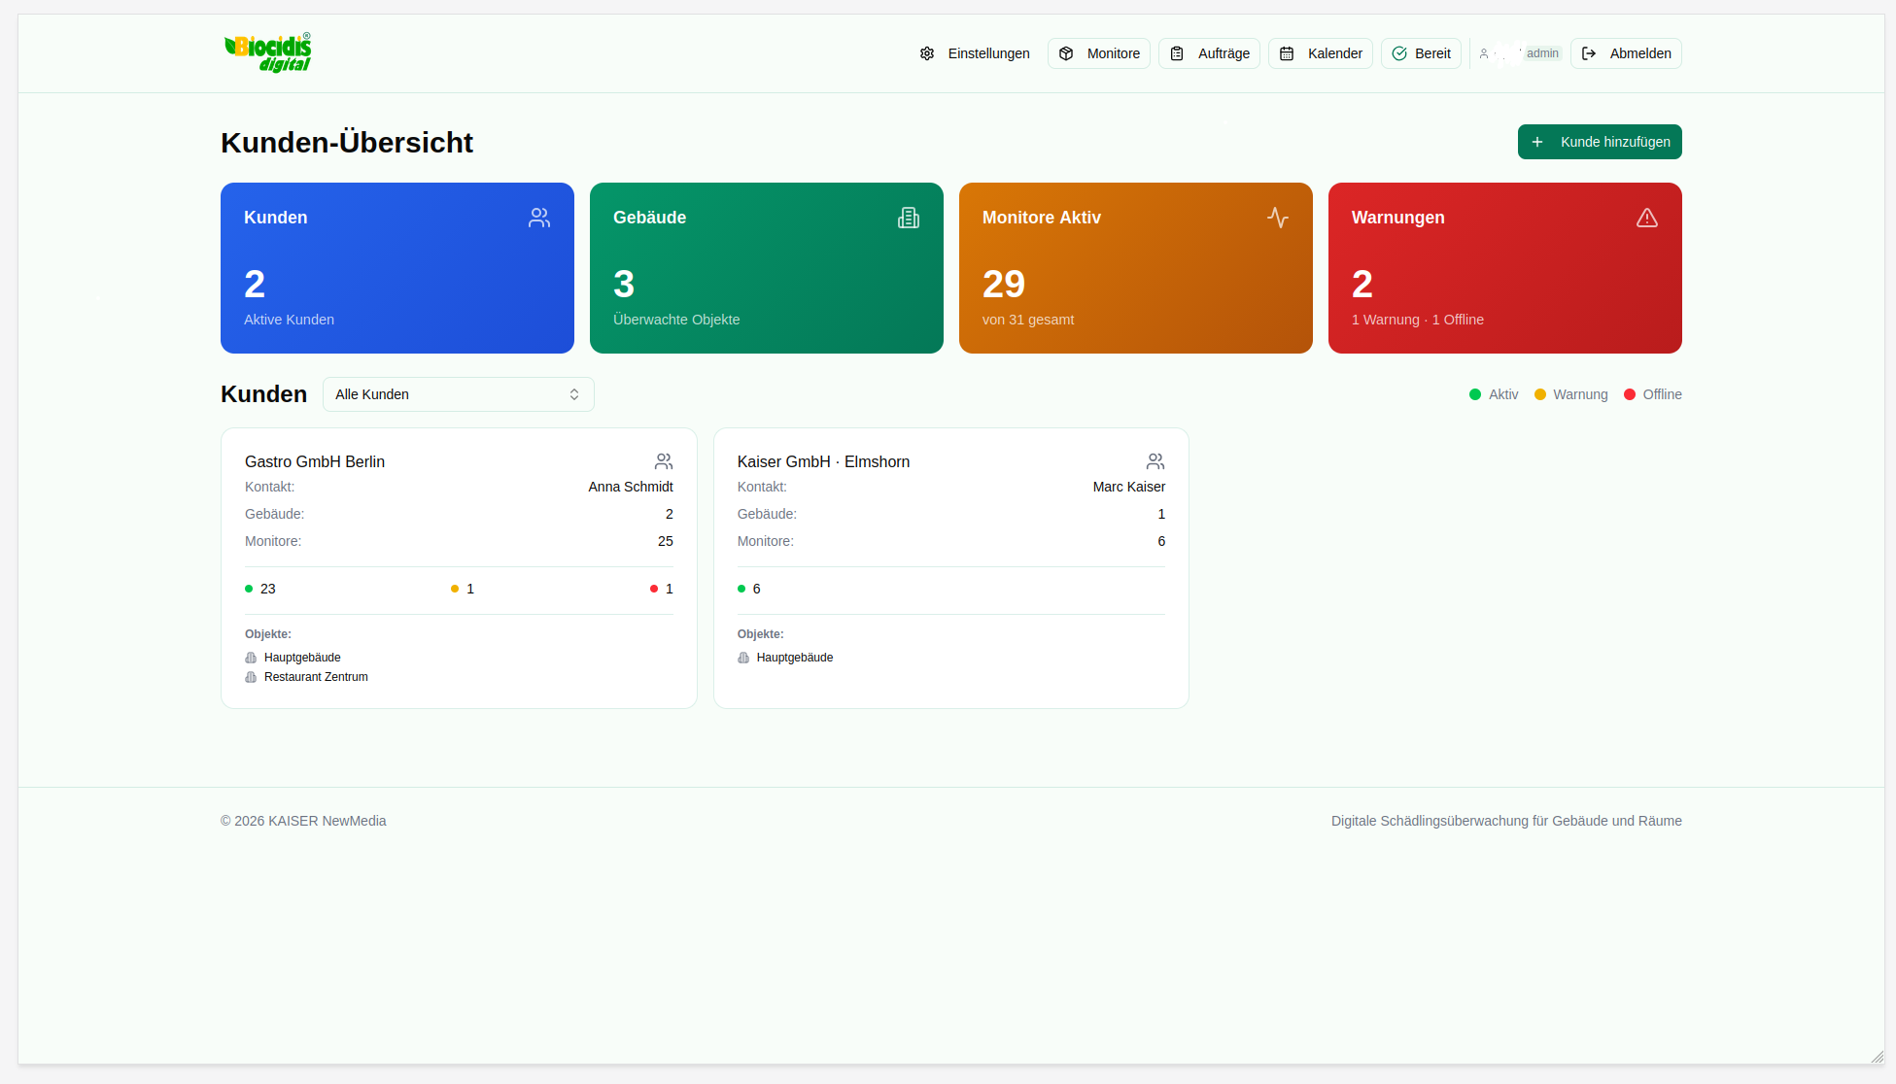
Task: Click the Kalender calendar icon
Action: click(1287, 53)
